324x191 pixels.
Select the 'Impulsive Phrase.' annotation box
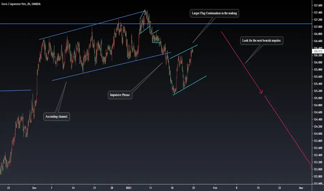tap(120, 95)
